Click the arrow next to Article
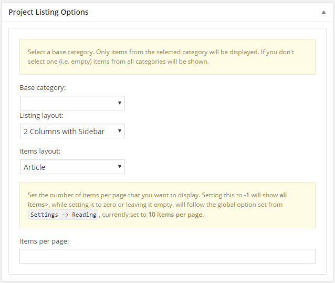Screen dimensions: 335x283 (x=120, y=167)
